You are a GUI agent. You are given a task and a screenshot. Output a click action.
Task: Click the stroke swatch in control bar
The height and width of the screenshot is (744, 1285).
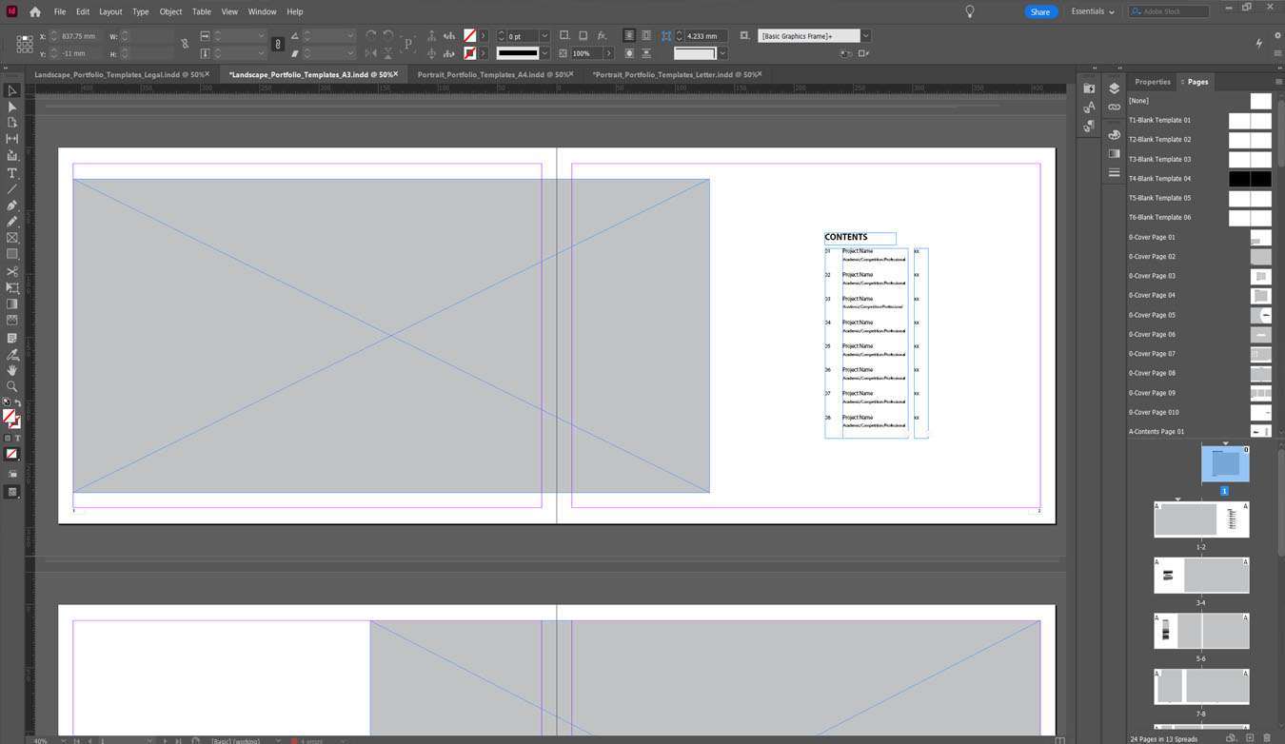tap(469, 53)
